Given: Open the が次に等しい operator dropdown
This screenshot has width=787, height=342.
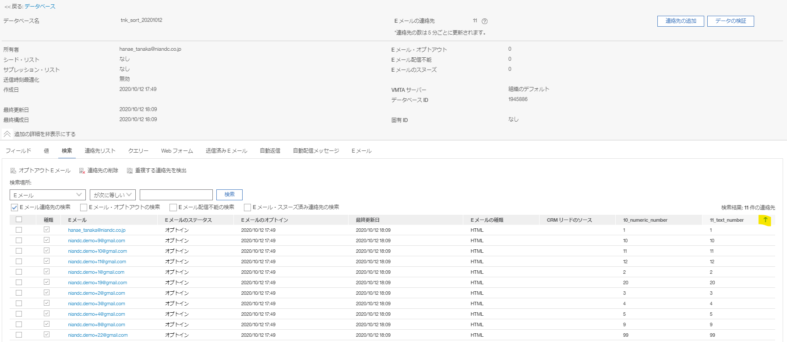Looking at the screenshot, I should [113, 195].
